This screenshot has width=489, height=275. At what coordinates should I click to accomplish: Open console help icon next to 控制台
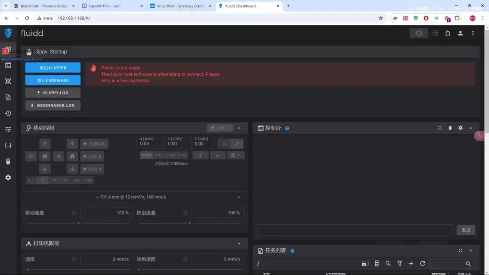[x=287, y=128]
